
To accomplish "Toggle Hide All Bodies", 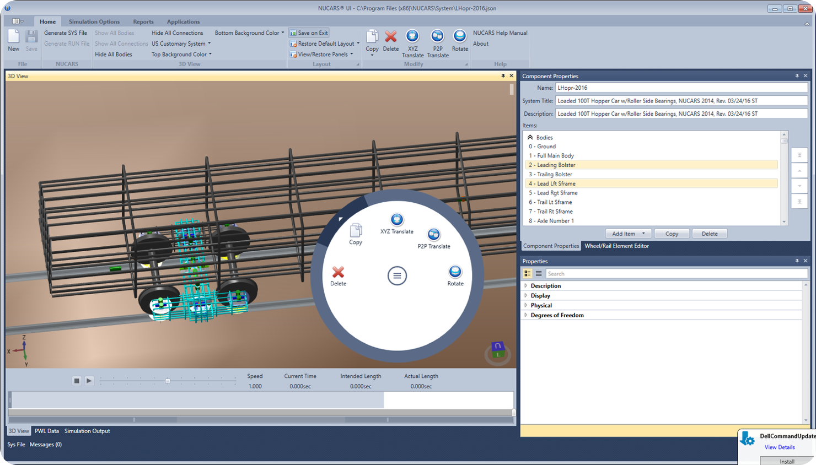I will click(x=114, y=55).
